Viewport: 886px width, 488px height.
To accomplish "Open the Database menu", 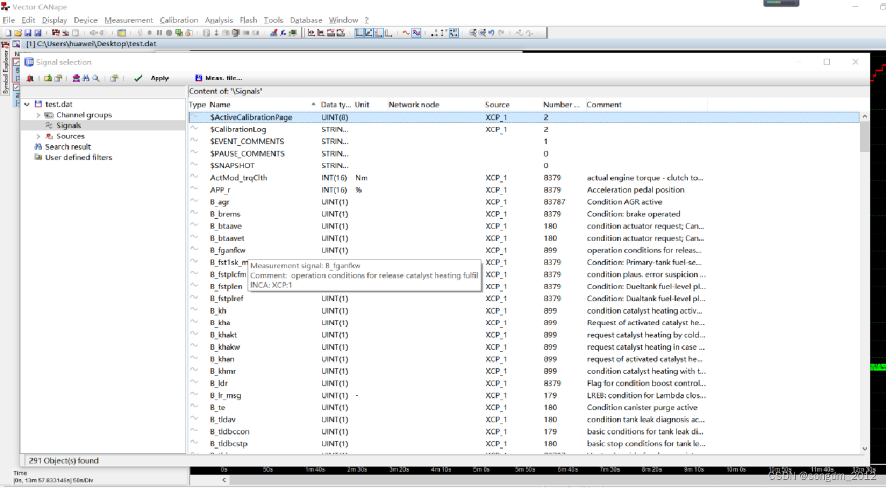I will coord(306,20).
